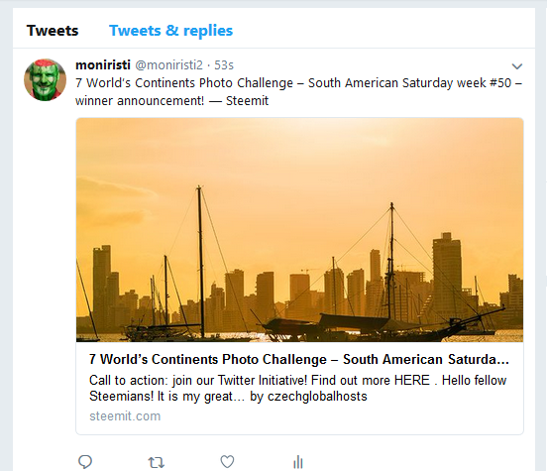Open link card title about Photo Challenge
Viewport: 547px width, 471px height.
(299, 359)
